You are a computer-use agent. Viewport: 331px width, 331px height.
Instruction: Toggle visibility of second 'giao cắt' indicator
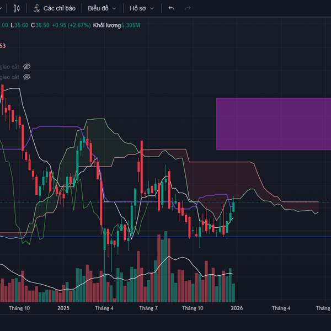[26, 77]
